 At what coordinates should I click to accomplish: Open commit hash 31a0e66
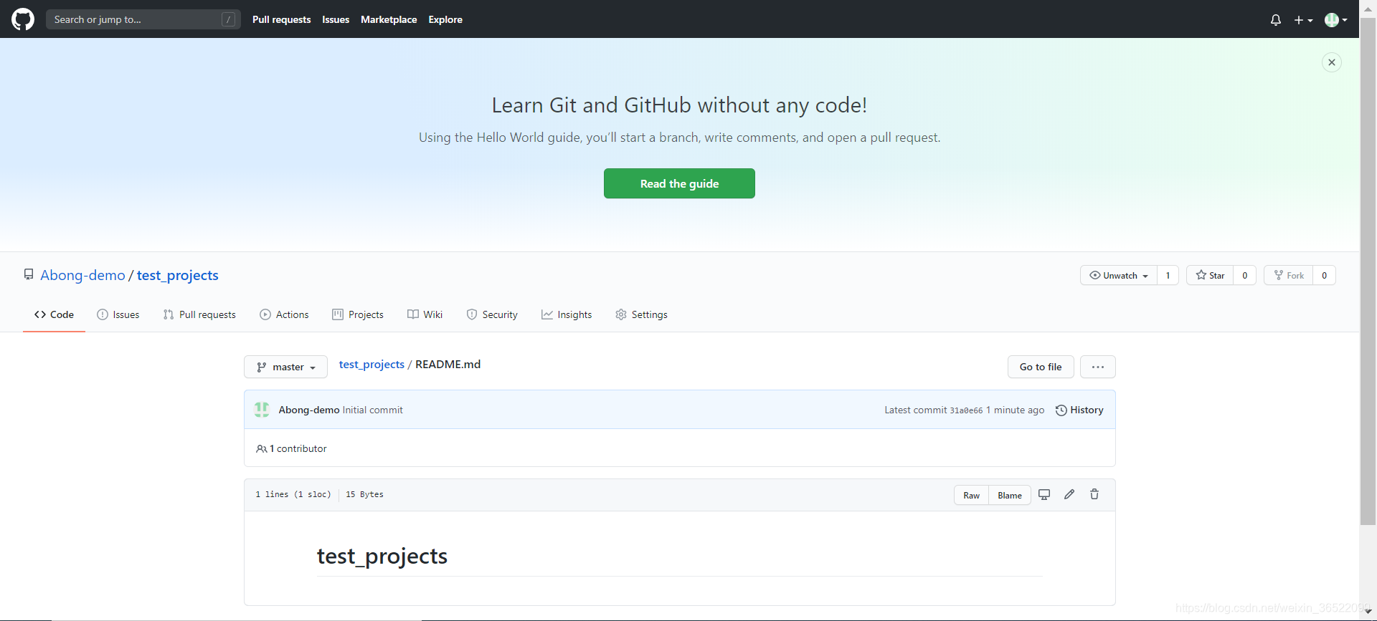point(966,410)
